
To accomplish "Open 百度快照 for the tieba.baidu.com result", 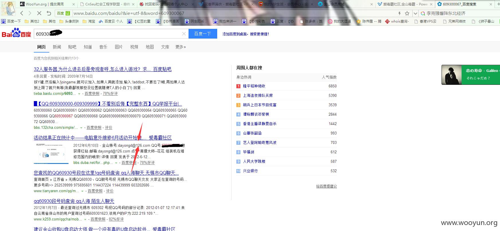I will [92, 94].
